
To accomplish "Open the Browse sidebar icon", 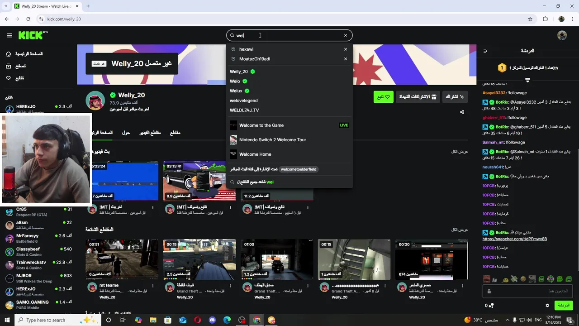I will point(8,66).
